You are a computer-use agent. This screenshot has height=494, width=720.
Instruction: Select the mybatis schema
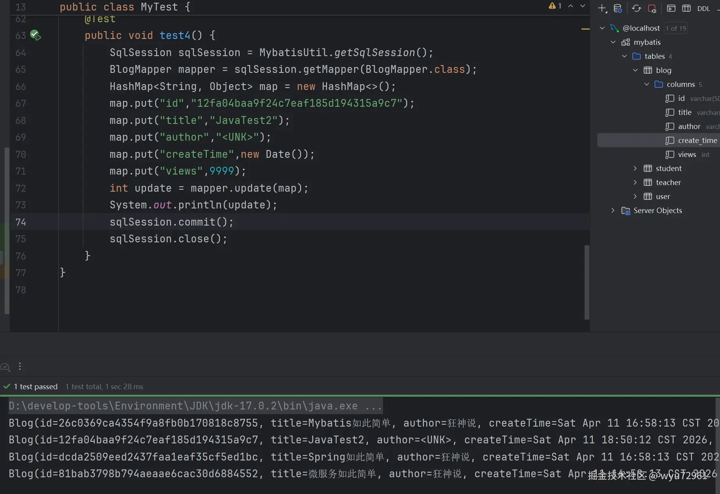click(647, 42)
